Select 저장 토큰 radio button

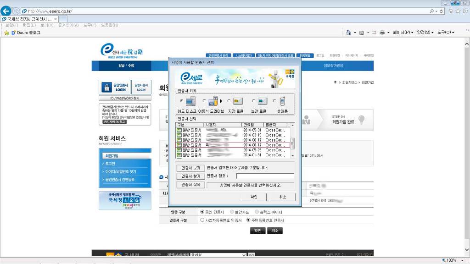(229, 101)
